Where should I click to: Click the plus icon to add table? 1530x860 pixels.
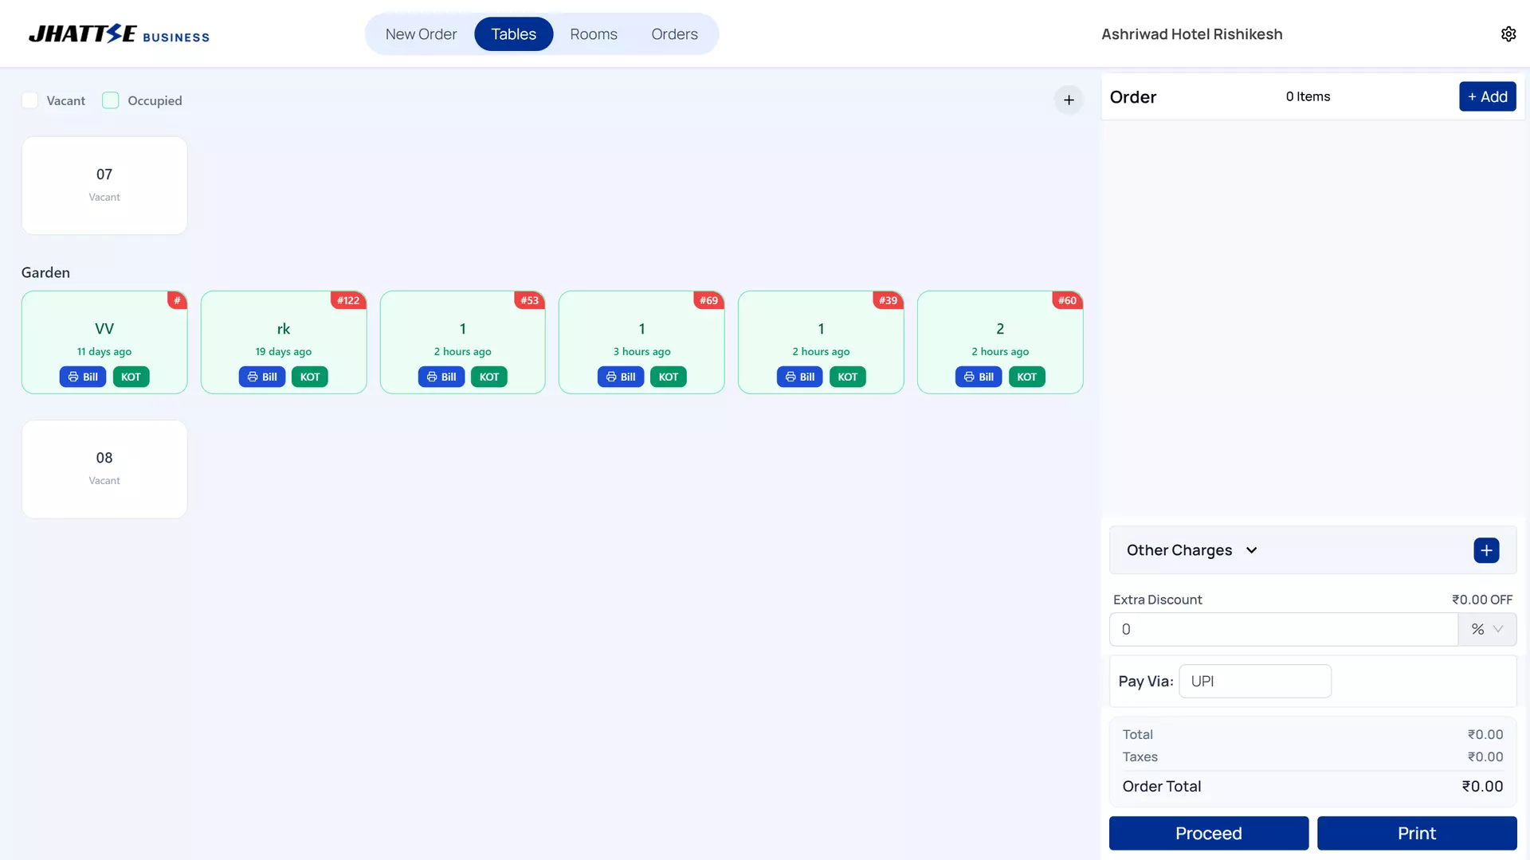1069,100
